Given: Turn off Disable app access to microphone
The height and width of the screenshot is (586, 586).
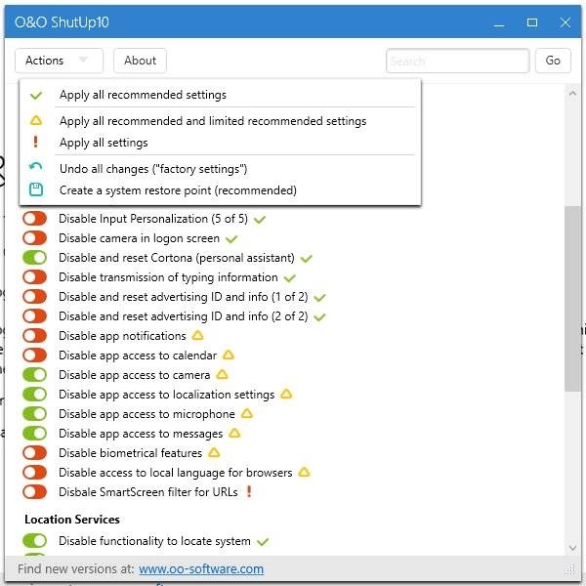Looking at the screenshot, I should tap(35, 413).
